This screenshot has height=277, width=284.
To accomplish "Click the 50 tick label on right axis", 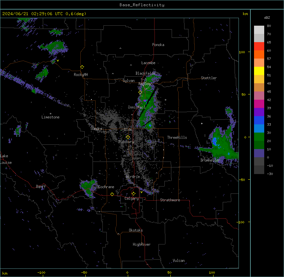I will (x=243, y=94).
